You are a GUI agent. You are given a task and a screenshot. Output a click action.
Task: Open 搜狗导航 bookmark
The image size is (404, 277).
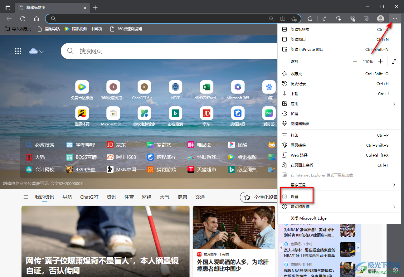point(48,29)
